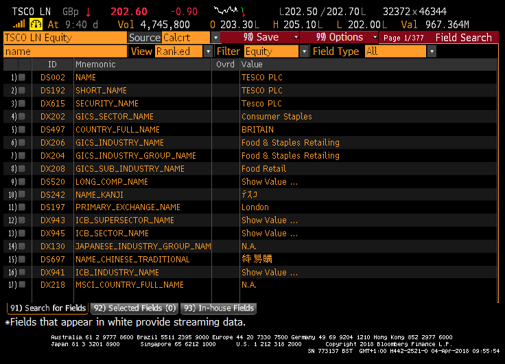Click the ID column header
The height and width of the screenshot is (364, 505).
click(52, 65)
